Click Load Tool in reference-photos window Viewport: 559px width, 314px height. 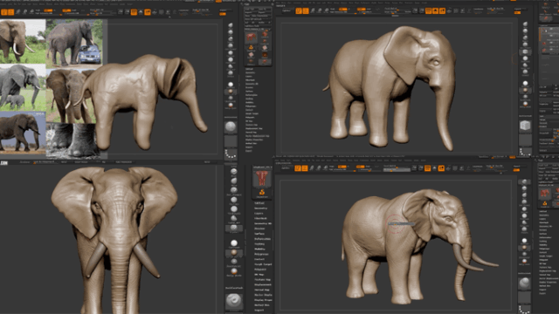pos(250,9)
